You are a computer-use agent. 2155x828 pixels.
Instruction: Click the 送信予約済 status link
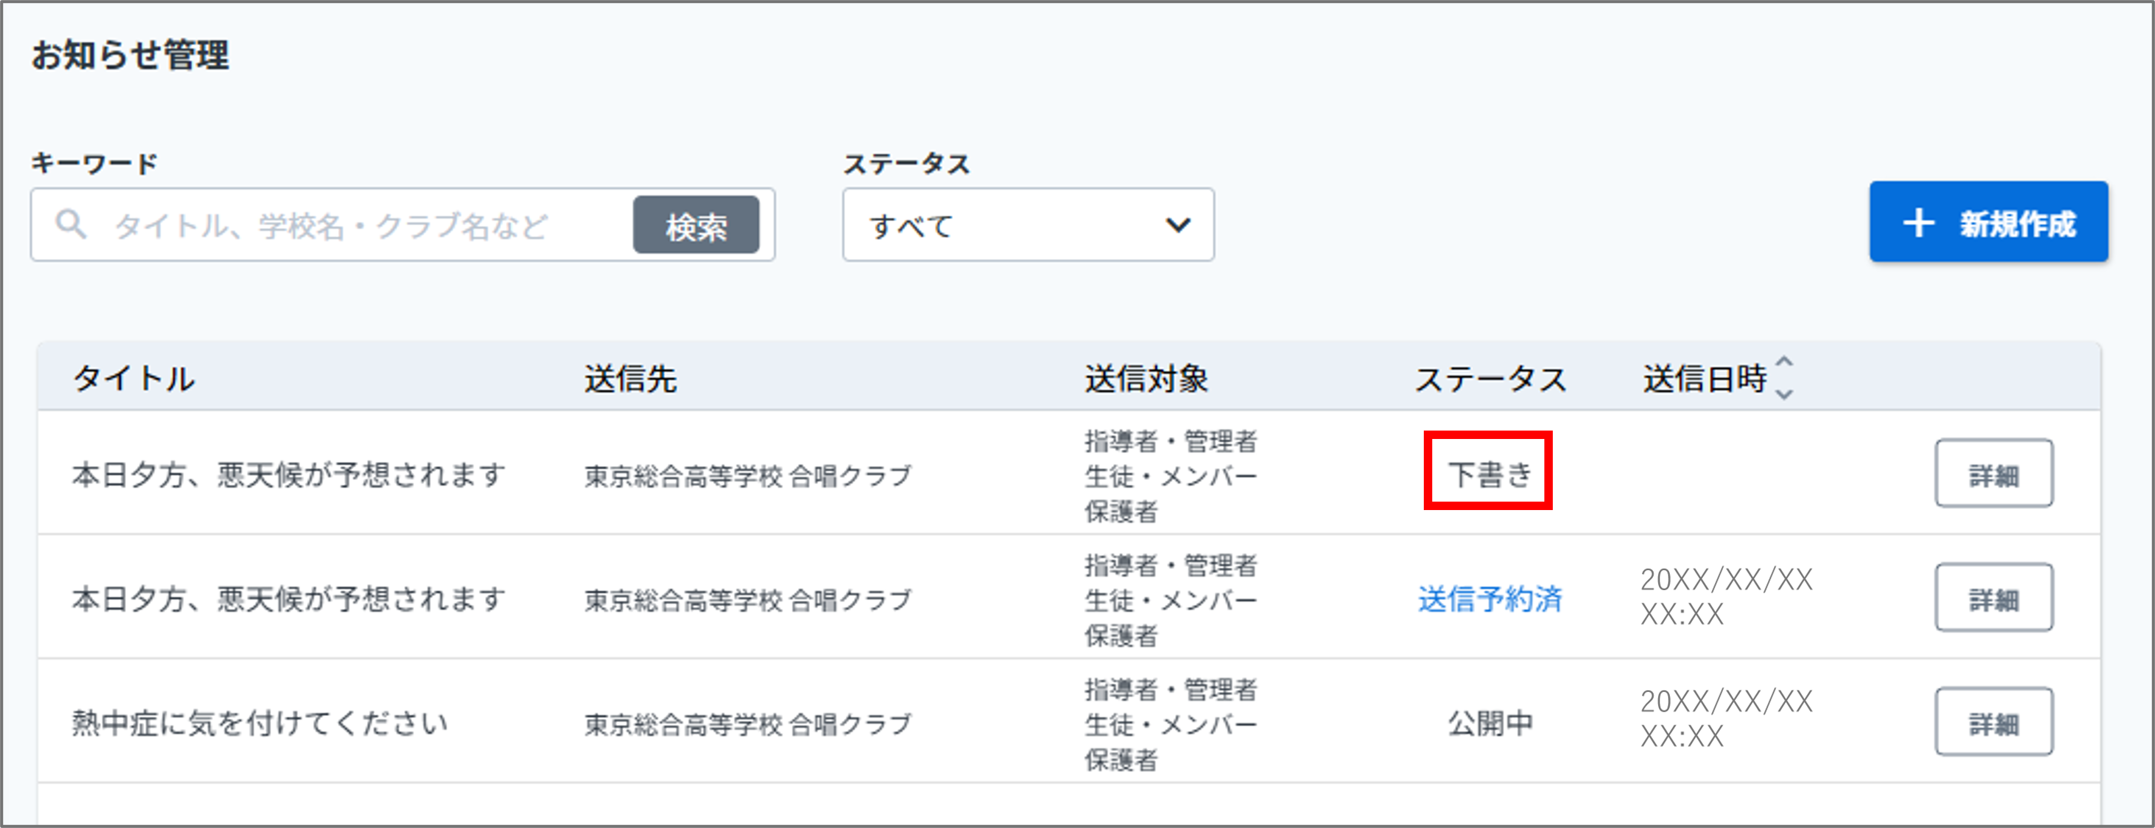click(x=1490, y=598)
